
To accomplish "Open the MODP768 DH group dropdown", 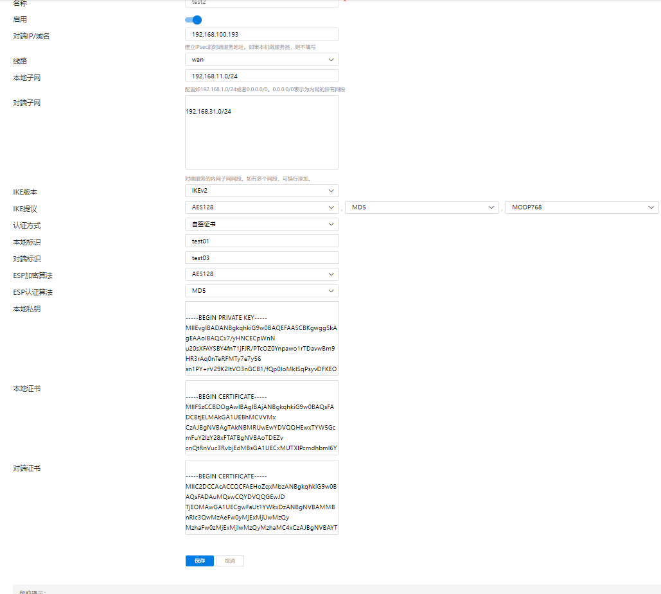I will (x=581, y=207).
